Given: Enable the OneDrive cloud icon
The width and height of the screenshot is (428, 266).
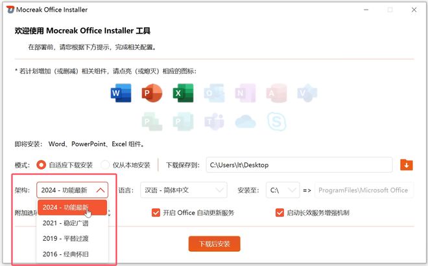Looking at the screenshot, I should (x=245, y=122).
